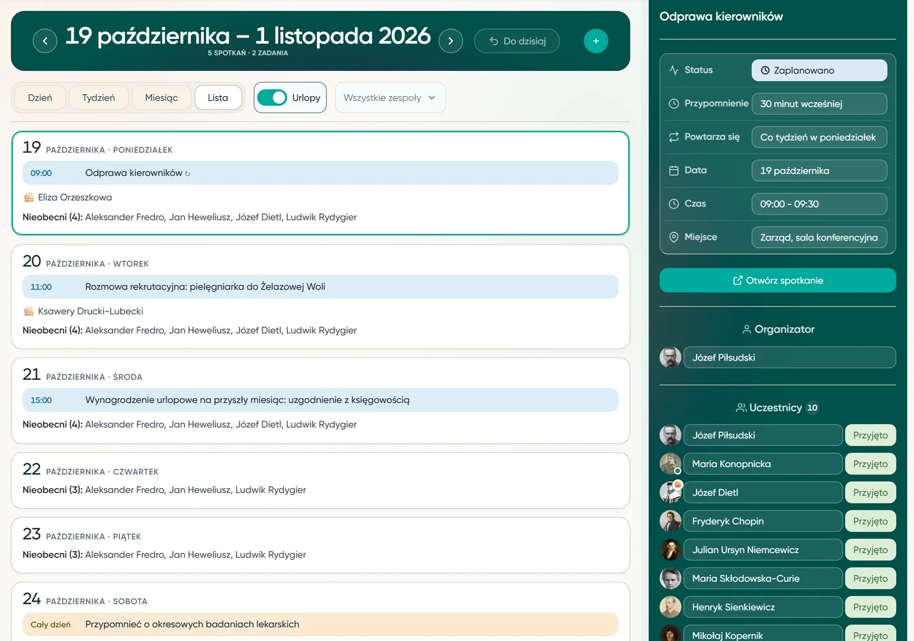Open Status field showing Zaplanowano
The image size is (914, 641).
[819, 70]
